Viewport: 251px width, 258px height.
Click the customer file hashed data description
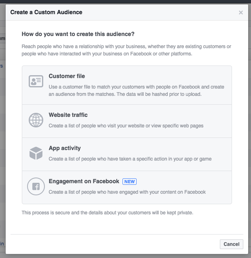[x=136, y=91]
